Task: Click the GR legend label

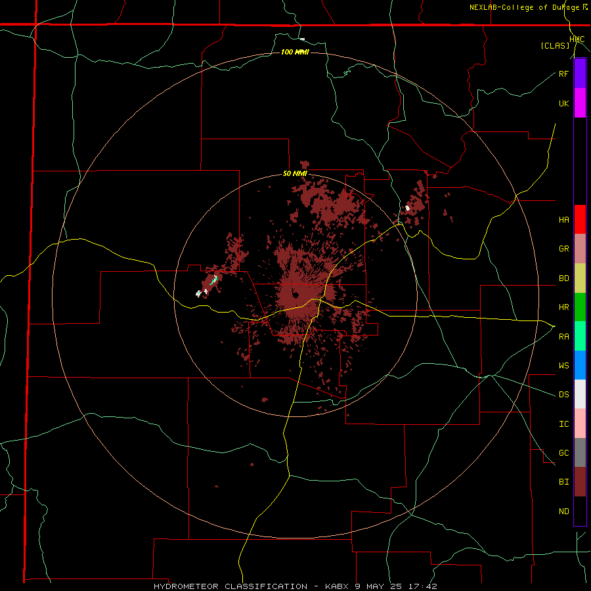Action: (563, 249)
